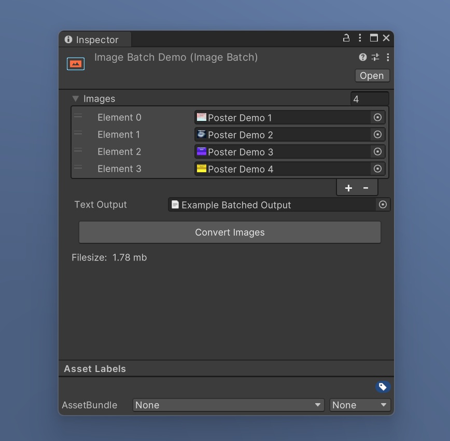
Task: Click the Text Output label
Action: 101,204
